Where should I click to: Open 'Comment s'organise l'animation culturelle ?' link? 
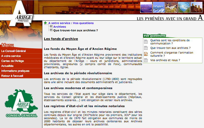pyautogui.click(x=172, y=54)
